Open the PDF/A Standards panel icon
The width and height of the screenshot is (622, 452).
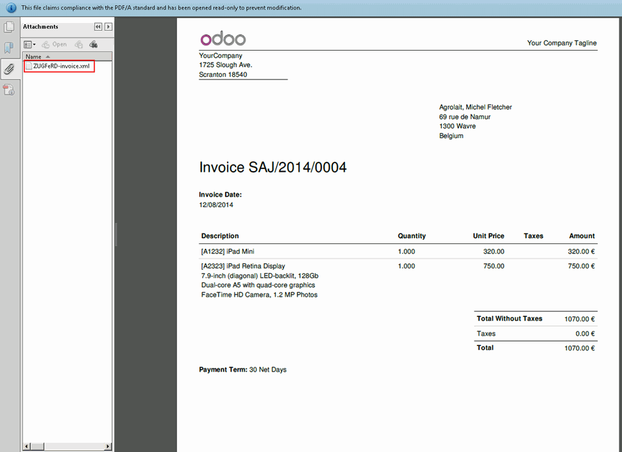(9, 90)
